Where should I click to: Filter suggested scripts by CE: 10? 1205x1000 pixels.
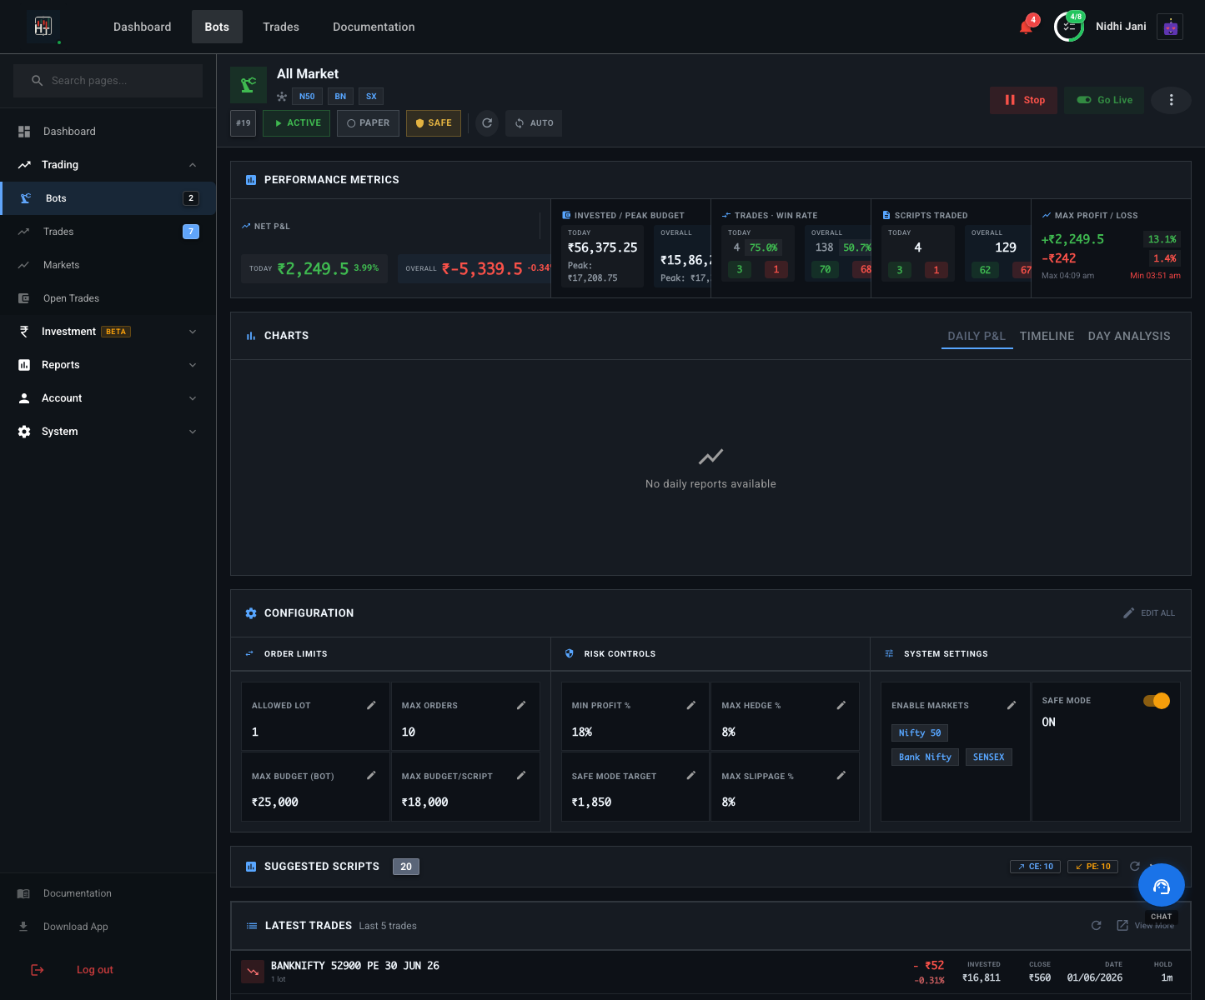[1035, 867]
